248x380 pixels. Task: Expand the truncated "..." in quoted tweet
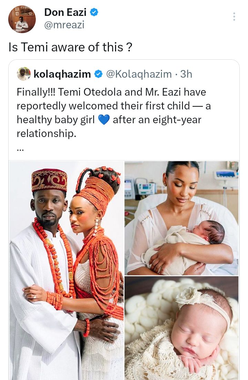21,149
